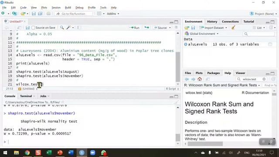Click the Print document icon
Image resolution: width=279 pixels, height=157 pixels.
tap(48, 14)
